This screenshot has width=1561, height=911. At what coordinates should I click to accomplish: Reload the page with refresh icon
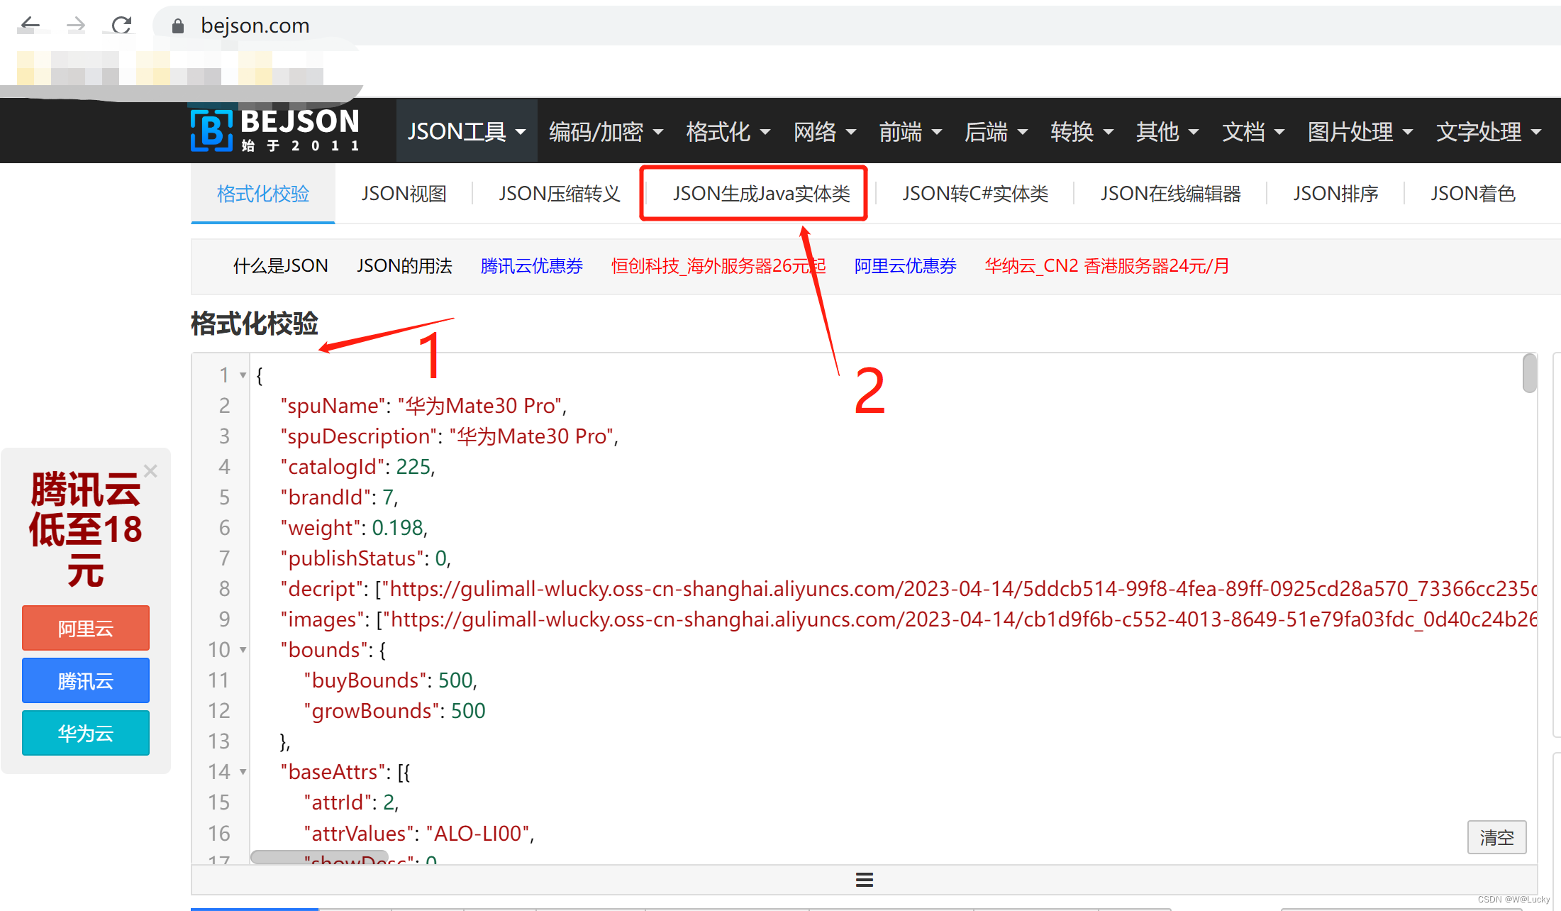[122, 26]
